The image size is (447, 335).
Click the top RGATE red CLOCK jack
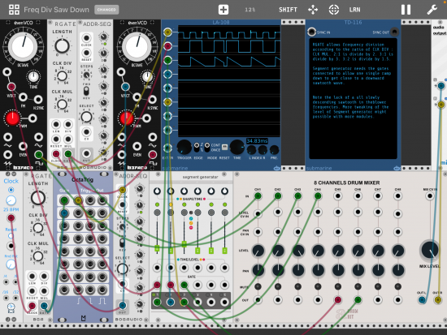(x=56, y=154)
